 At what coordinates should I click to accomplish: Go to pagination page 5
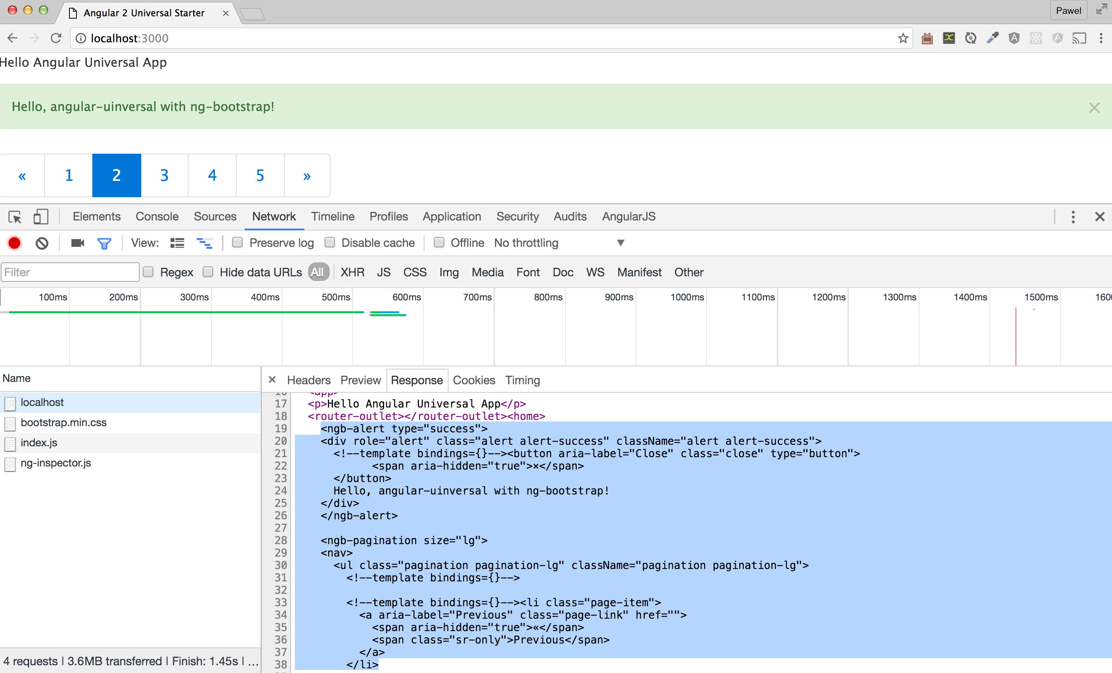click(x=260, y=175)
